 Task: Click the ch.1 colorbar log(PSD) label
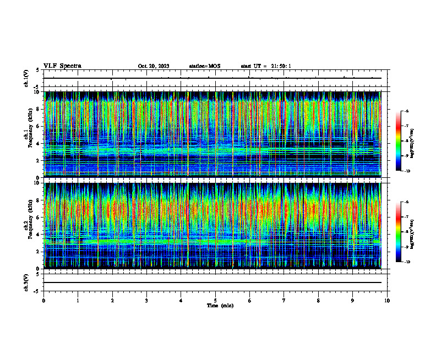point(412,144)
